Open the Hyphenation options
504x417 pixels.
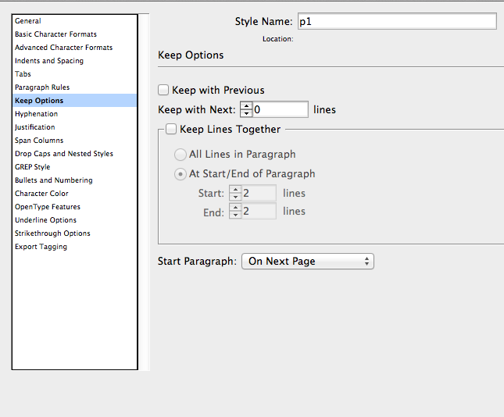click(x=36, y=114)
